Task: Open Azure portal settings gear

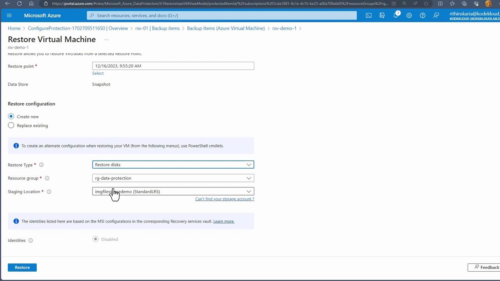Action: [409, 16]
